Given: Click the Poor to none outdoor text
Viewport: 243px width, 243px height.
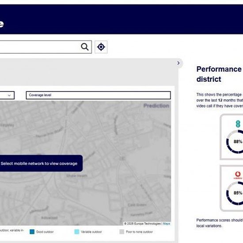Looking at the screenshot, I should click(139, 232).
